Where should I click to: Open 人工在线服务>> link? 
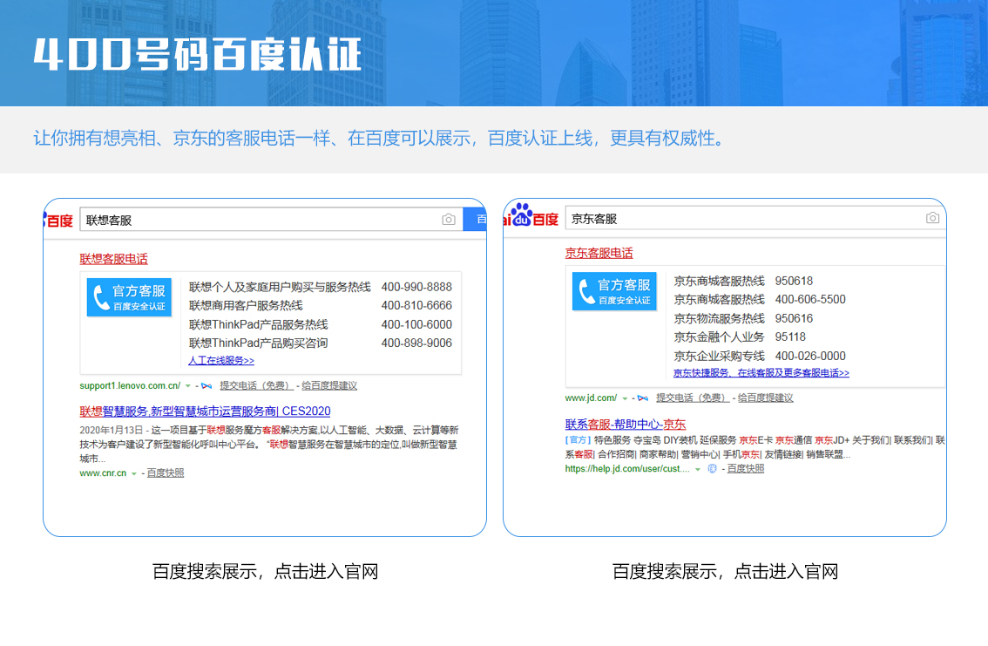pos(221,361)
